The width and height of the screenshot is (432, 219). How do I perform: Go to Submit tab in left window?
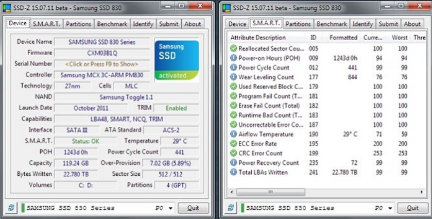[x=168, y=24]
